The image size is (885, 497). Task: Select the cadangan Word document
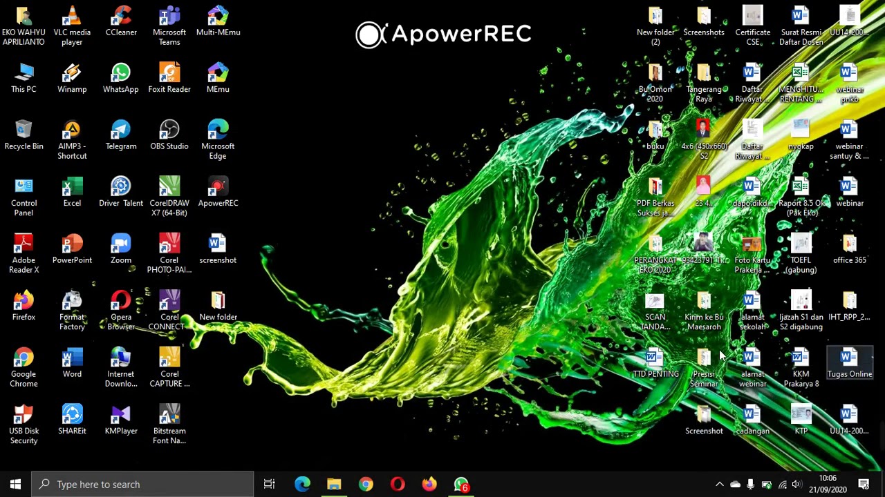pyautogui.click(x=752, y=420)
